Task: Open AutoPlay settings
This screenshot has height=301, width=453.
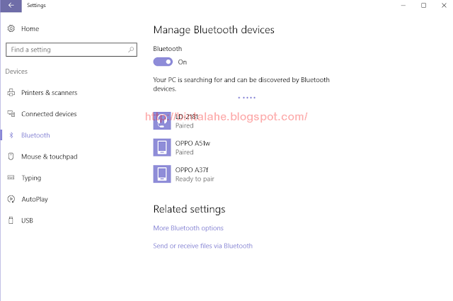Action: pos(35,199)
